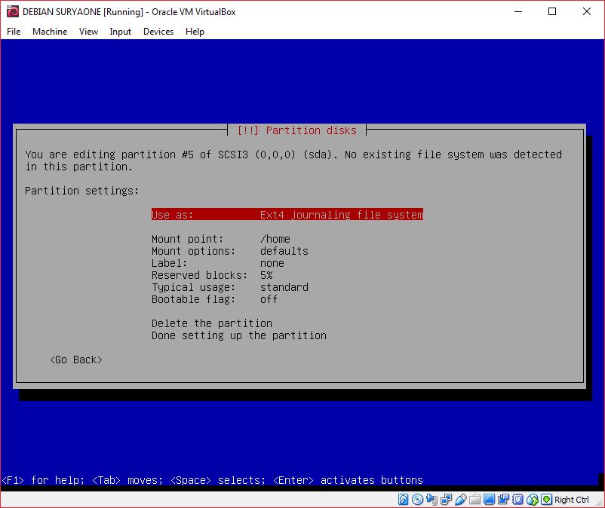The height and width of the screenshot is (508, 605).
Task: Open the Devices menu
Action: click(158, 32)
